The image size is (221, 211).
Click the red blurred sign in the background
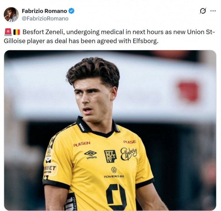pos(188,92)
